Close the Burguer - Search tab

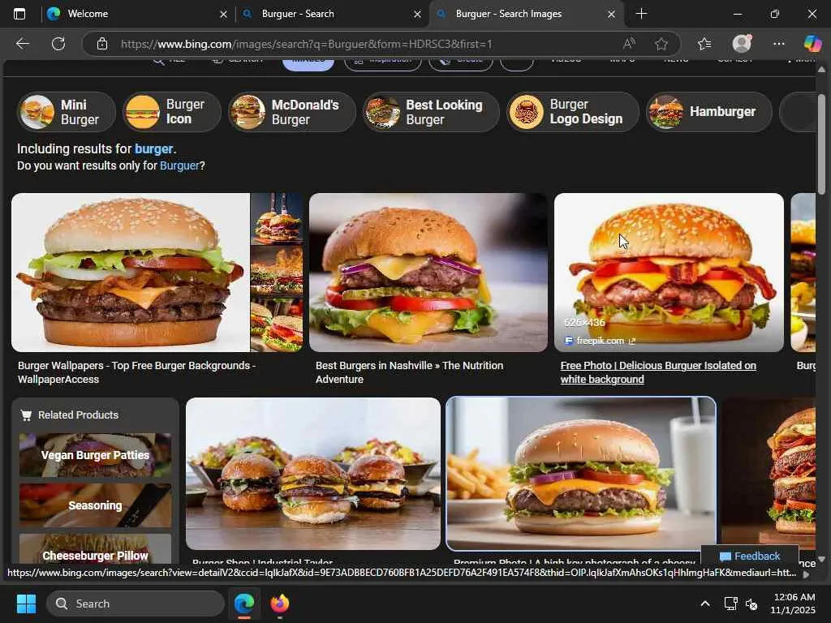click(418, 15)
